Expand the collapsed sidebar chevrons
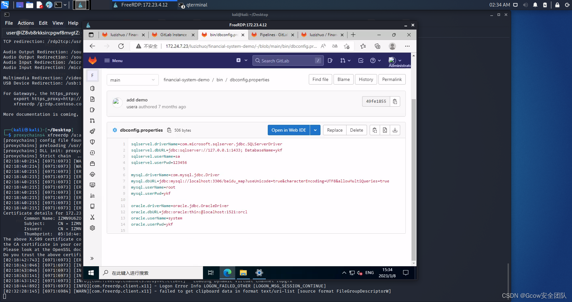 point(92,258)
